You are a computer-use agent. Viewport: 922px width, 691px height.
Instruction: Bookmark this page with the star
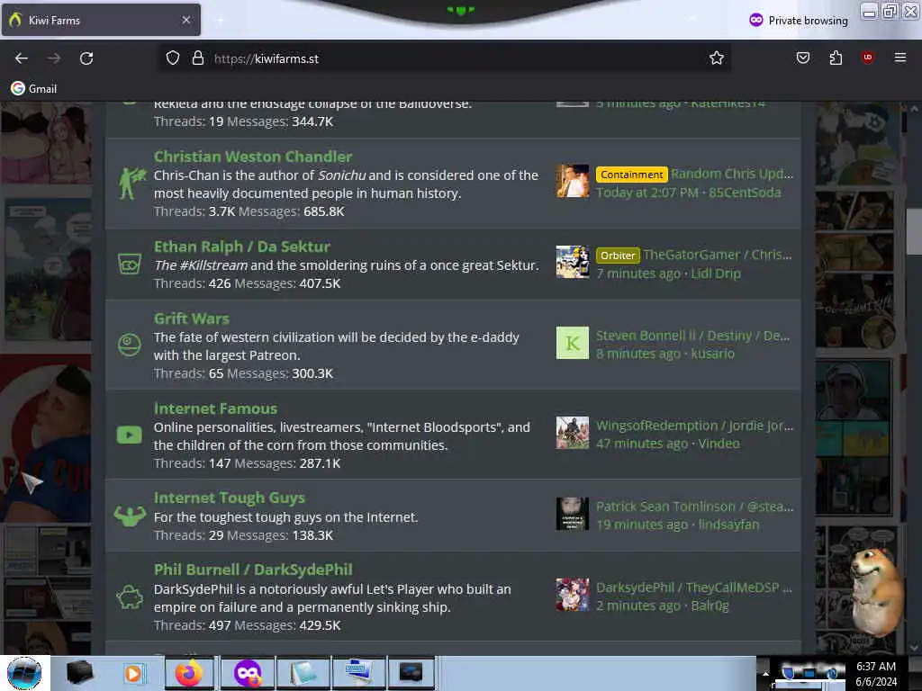[716, 58]
